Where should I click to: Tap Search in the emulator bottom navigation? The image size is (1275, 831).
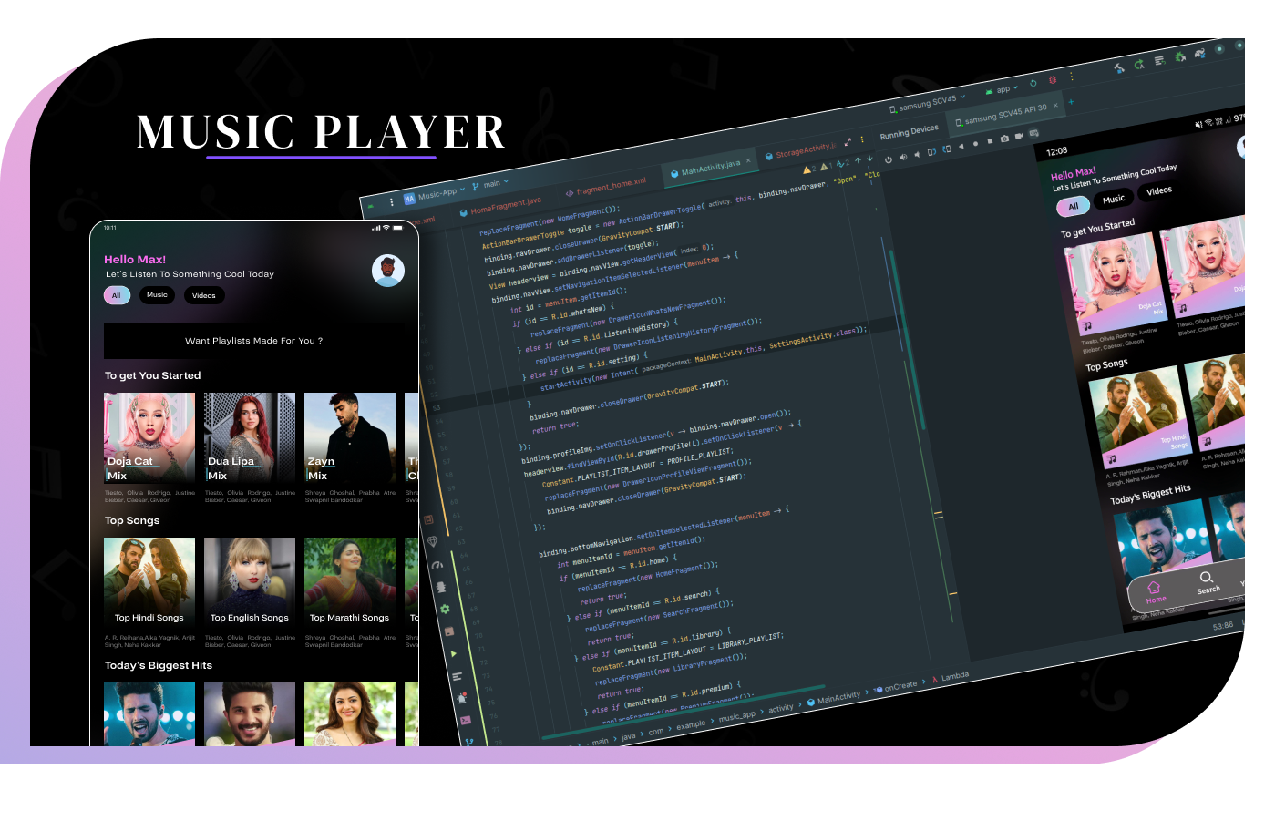pyautogui.click(x=1208, y=583)
